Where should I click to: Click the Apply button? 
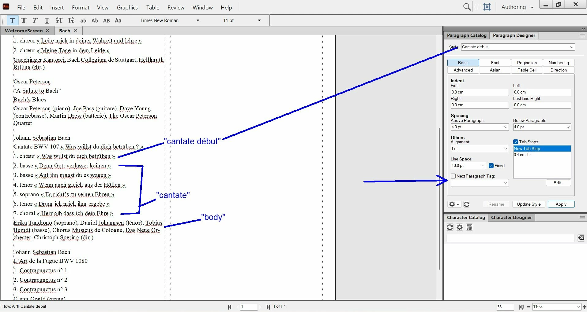561,204
